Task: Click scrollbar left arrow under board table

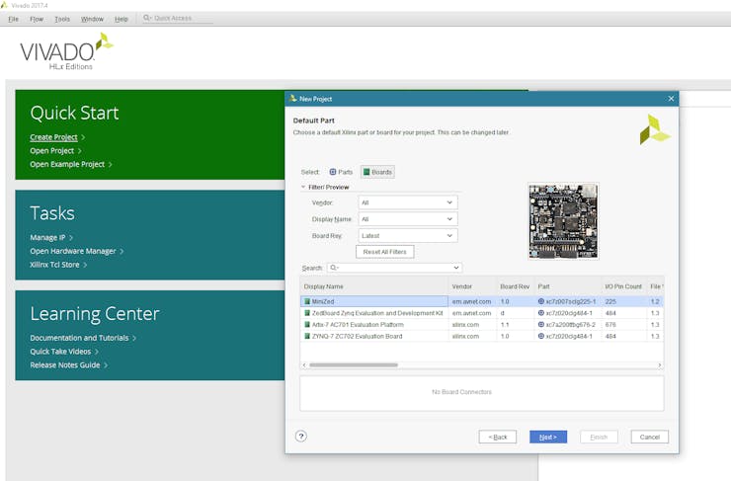Action: (x=304, y=364)
